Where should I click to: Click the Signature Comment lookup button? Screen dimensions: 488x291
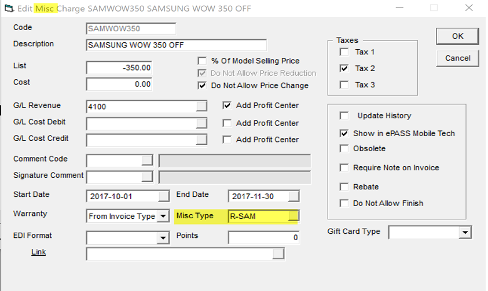[x=147, y=176]
